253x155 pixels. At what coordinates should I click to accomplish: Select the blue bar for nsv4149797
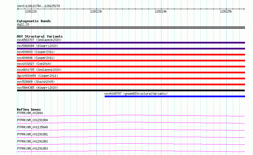pyautogui.click(x=175, y=96)
